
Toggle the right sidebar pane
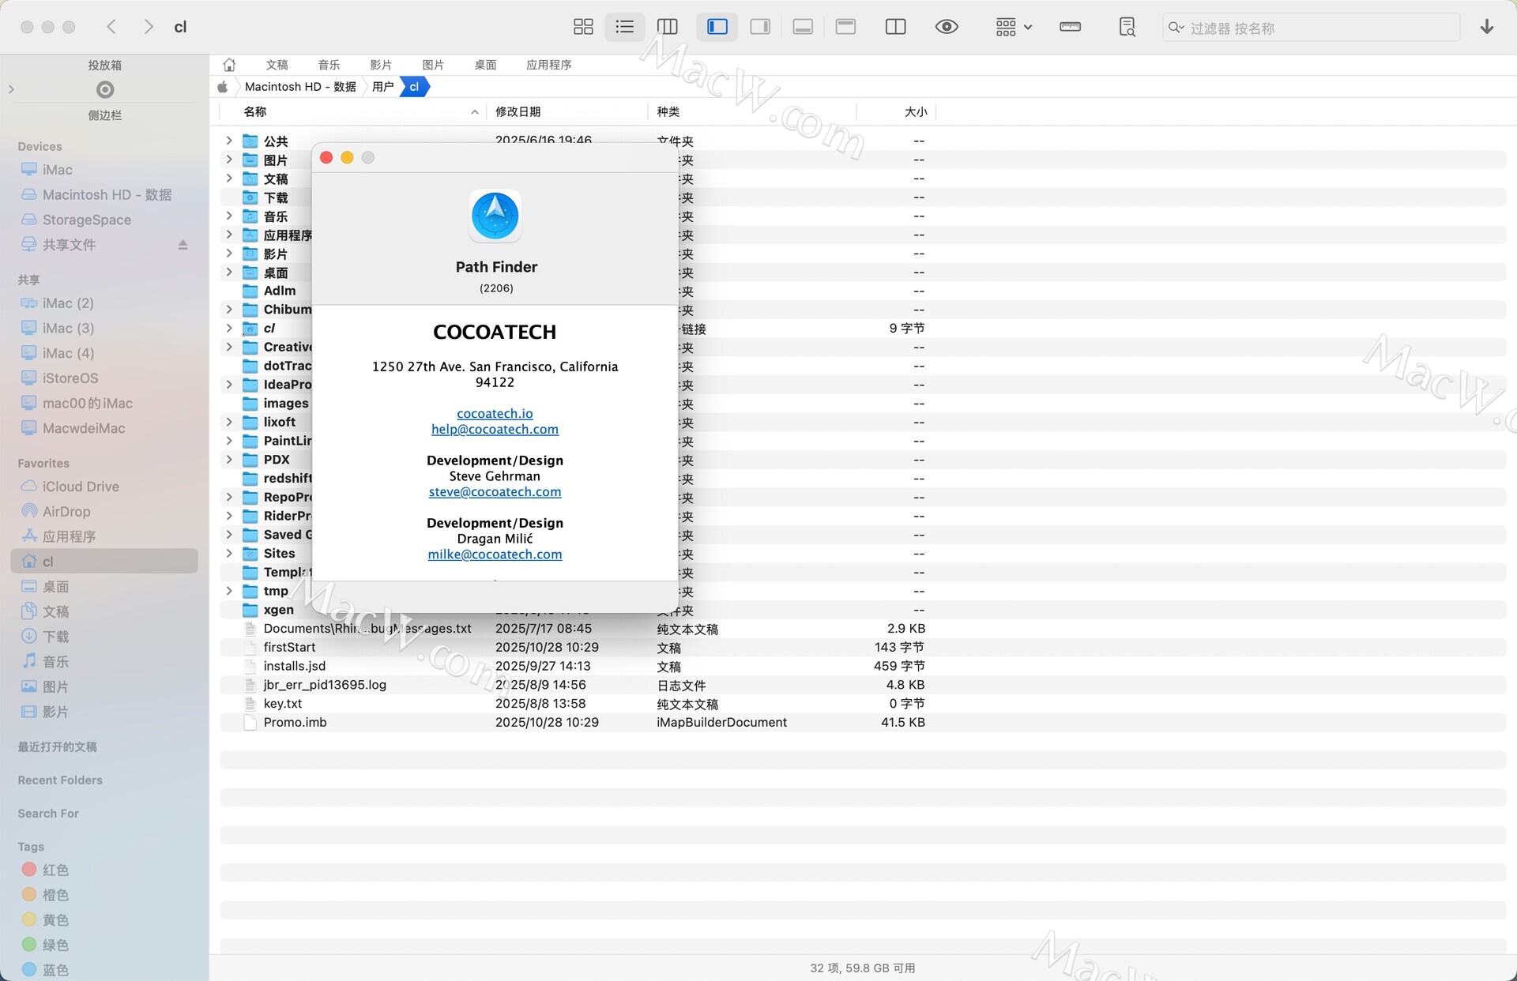click(760, 27)
